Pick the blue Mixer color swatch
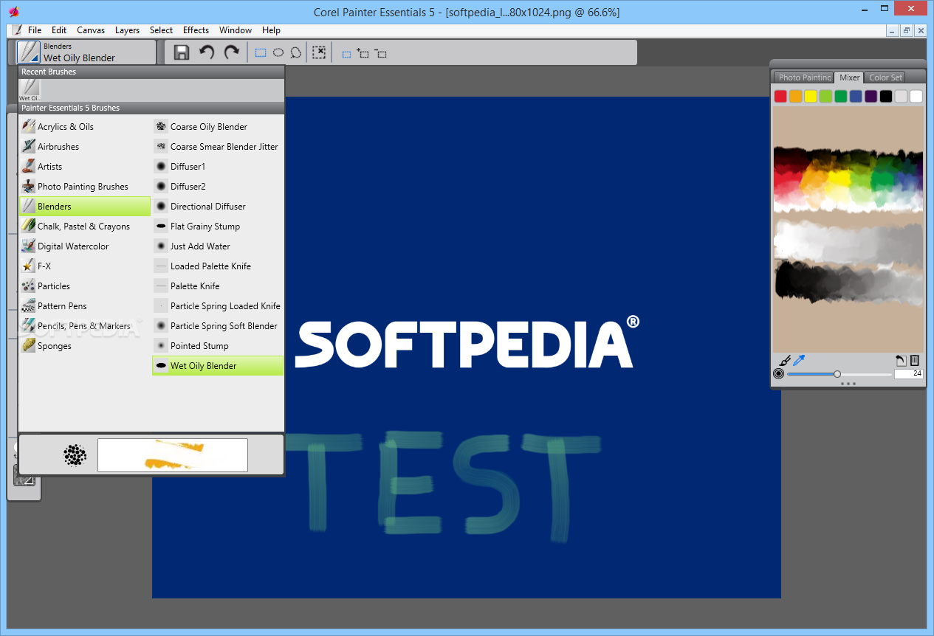This screenshot has height=636, width=934. [x=856, y=96]
